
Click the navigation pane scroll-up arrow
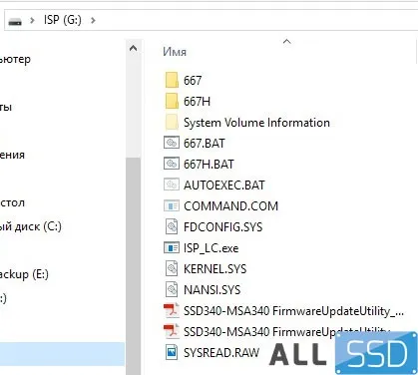coord(133,48)
